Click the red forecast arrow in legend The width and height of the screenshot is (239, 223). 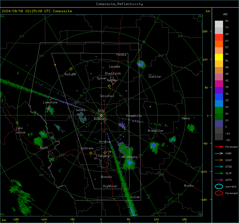tap(219, 147)
